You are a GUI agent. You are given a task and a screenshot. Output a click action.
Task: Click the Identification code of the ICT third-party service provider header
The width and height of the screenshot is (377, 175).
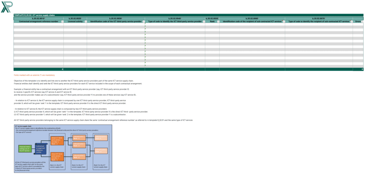pos(116,22)
